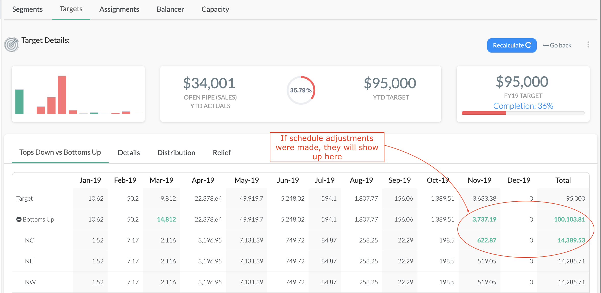Collapse the Bottoms Up row group

[19, 219]
